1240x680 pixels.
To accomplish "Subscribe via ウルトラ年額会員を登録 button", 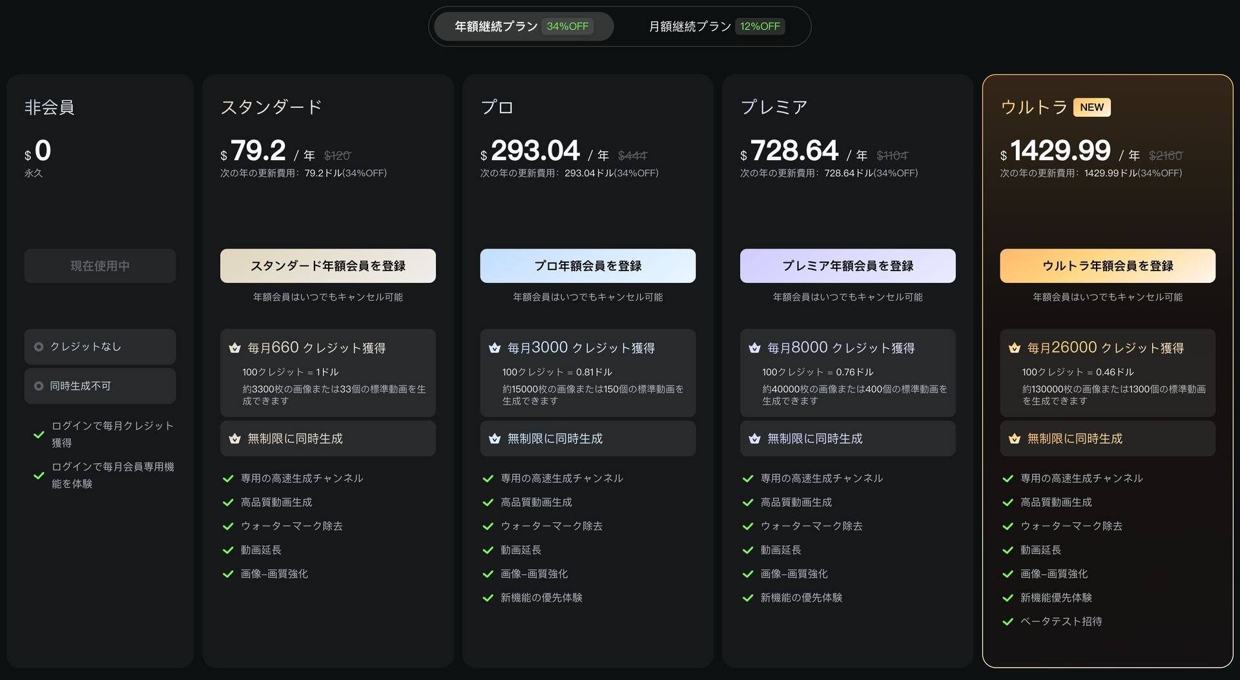I will pos(1107,266).
